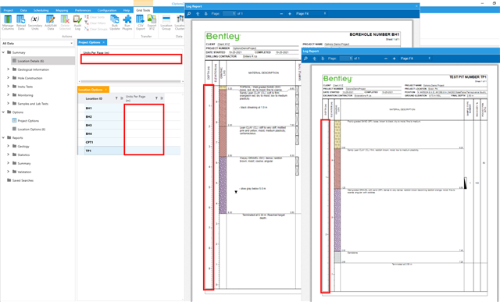Open the Manage Columns tool
500x302 pixels.
point(8,23)
